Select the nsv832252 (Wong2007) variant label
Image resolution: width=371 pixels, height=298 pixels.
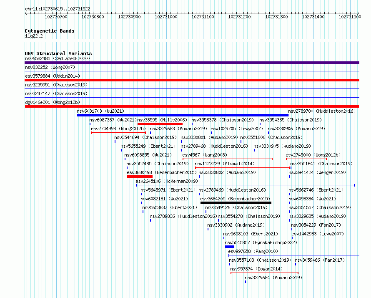pyautogui.click(x=50, y=67)
